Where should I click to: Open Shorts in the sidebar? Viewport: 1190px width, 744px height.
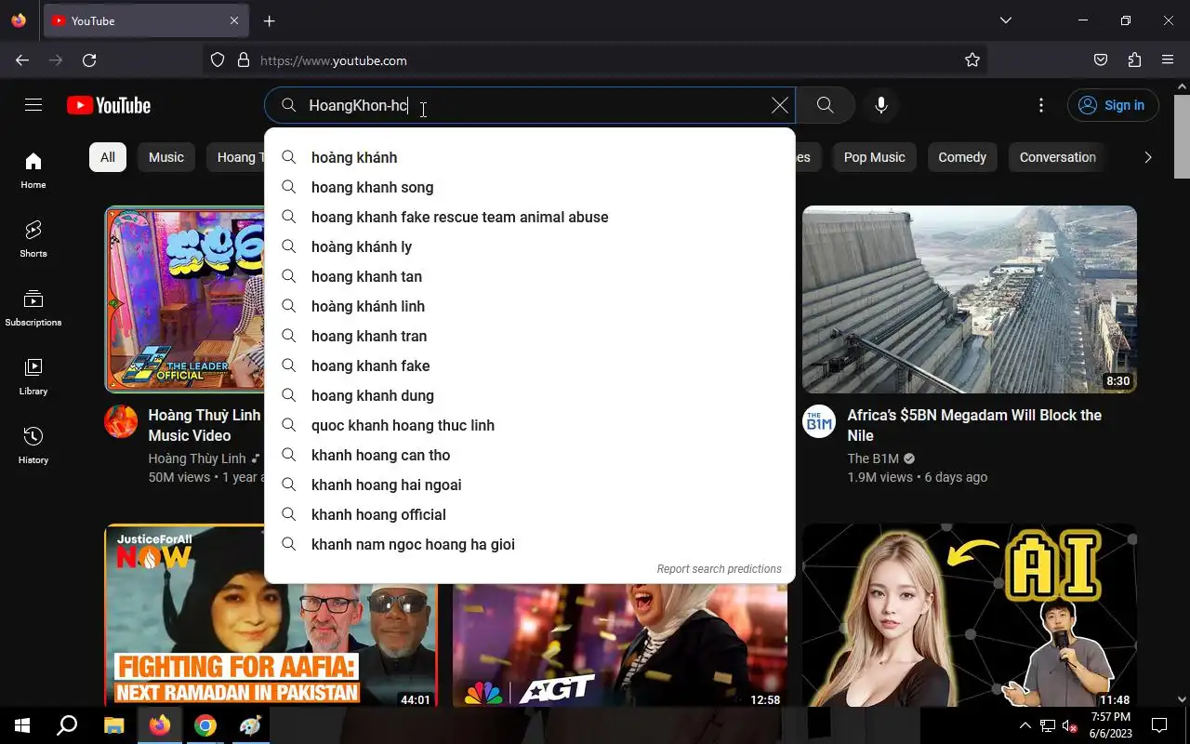point(33,239)
